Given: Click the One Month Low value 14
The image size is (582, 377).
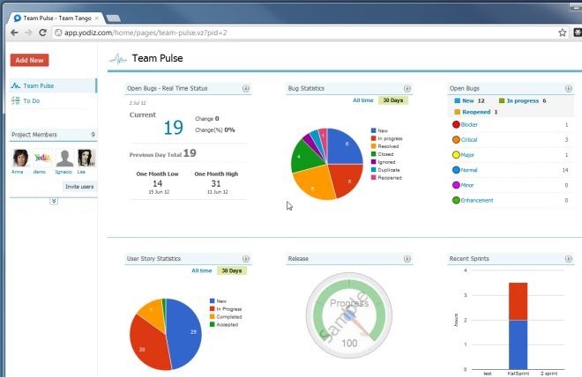Looking at the screenshot, I should [157, 183].
